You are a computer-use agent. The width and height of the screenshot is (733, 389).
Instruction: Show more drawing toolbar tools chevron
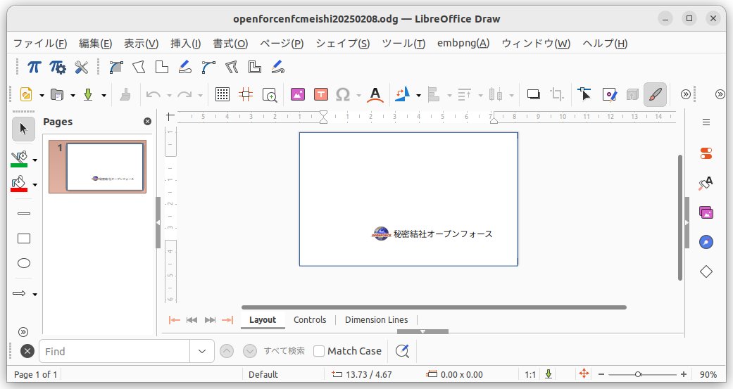[23, 332]
